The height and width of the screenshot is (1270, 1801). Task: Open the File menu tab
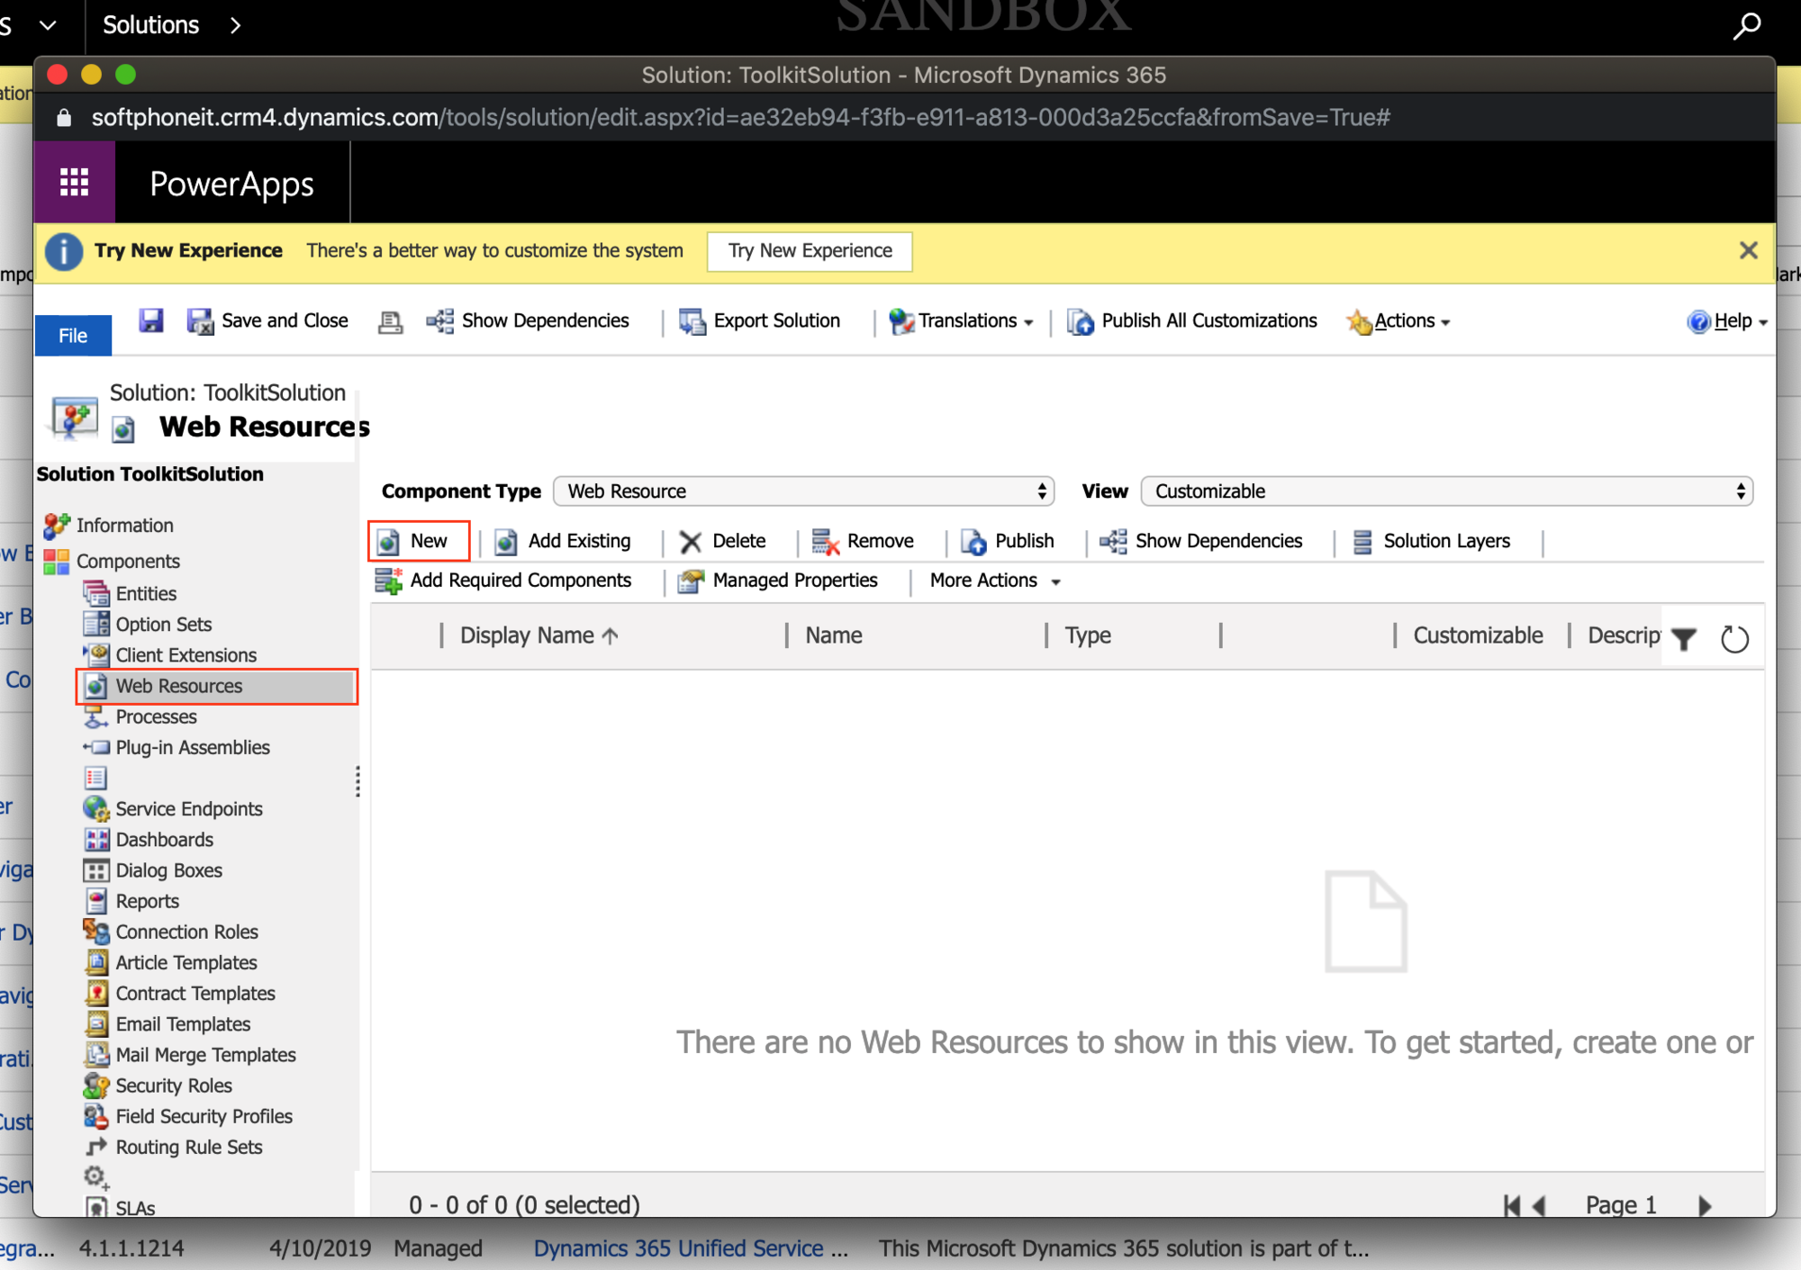click(73, 335)
